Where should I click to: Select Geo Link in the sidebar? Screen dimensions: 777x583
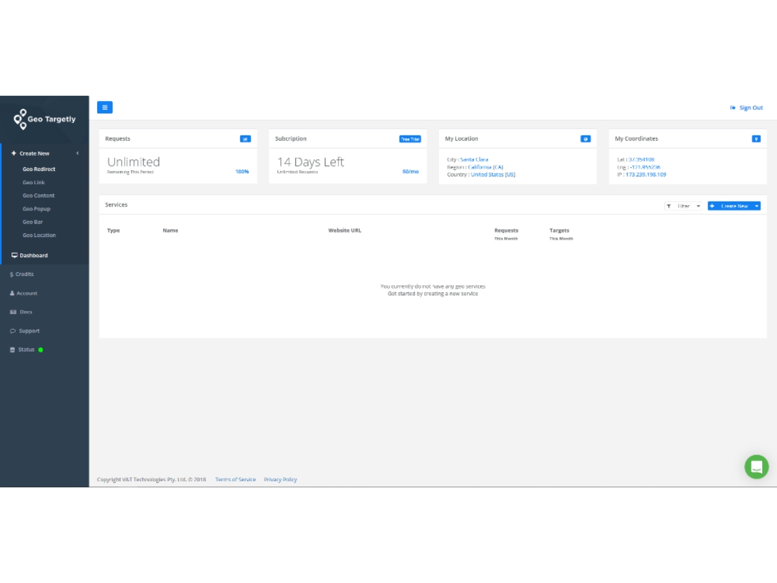click(x=34, y=183)
